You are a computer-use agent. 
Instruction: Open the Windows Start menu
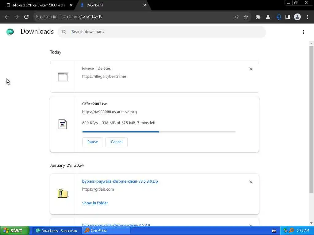click(x=14, y=231)
